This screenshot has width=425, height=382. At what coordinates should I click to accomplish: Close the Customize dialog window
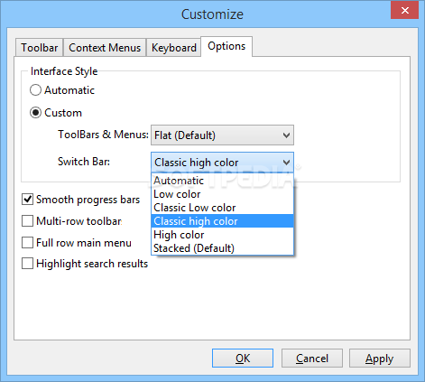coord(405,10)
